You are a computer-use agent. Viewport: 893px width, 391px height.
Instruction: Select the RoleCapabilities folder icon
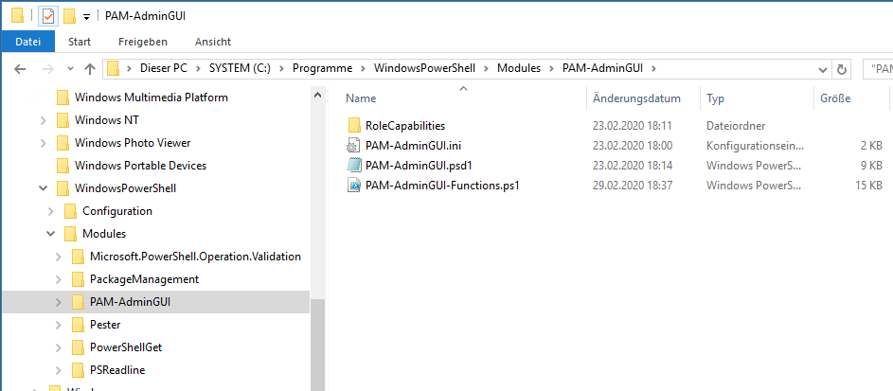[354, 125]
